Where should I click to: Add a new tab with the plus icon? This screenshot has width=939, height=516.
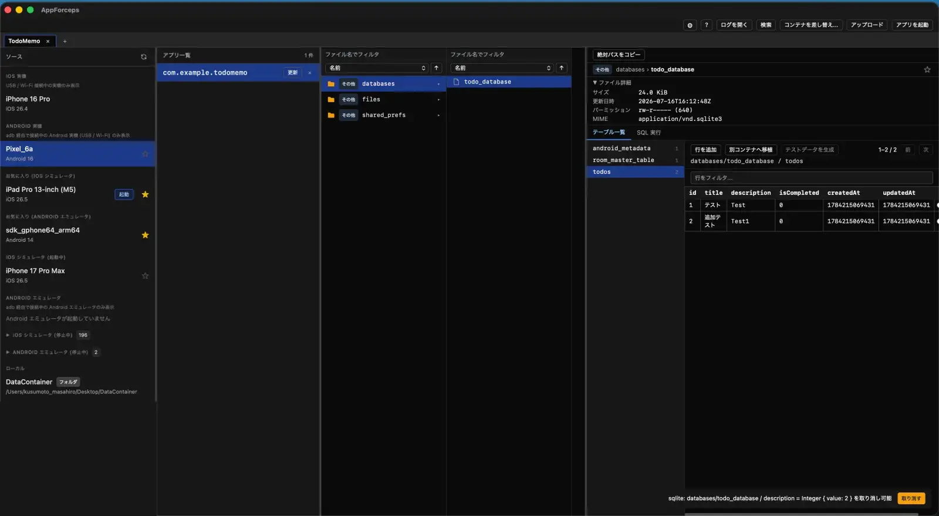point(65,41)
